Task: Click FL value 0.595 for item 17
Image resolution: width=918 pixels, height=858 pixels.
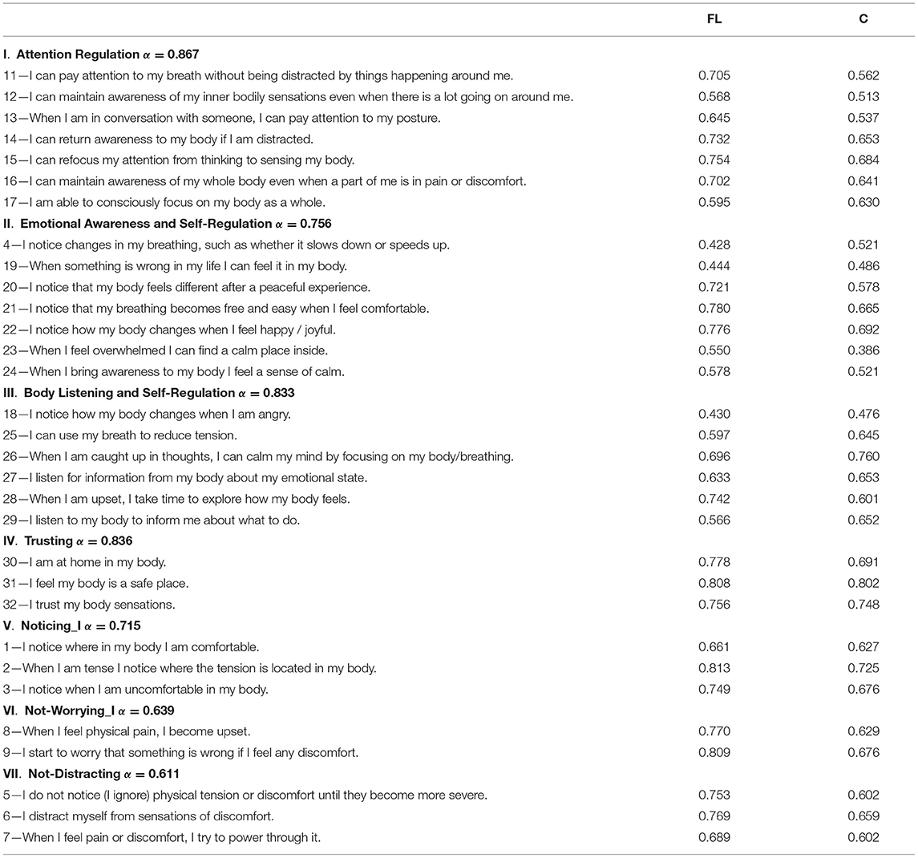Action: pos(714,203)
